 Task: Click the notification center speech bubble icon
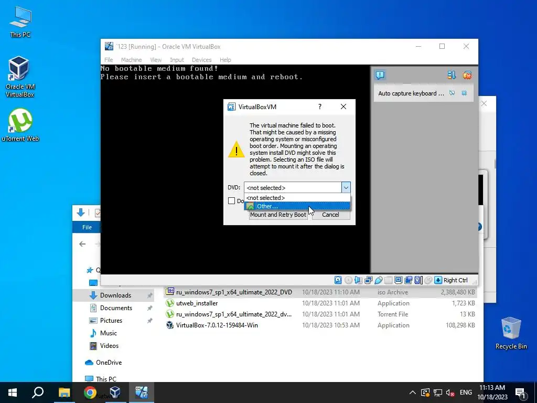[x=380, y=75]
